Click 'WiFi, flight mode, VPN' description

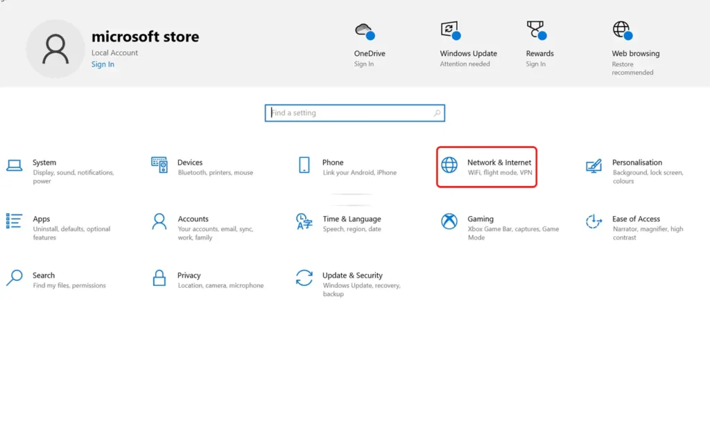[x=500, y=172]
